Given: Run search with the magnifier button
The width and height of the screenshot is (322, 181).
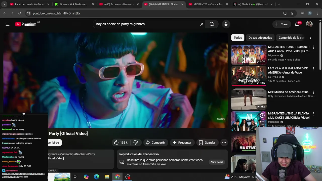Looking at the screenshot, I should pos(212,24).
